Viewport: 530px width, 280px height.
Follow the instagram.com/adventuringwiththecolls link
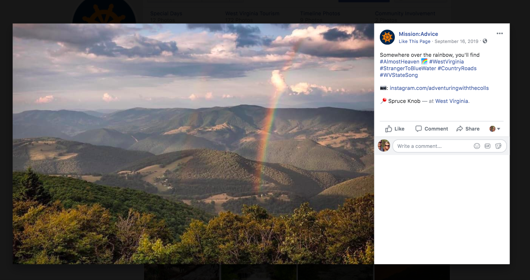pyautogui.click(x=439, y=88)
